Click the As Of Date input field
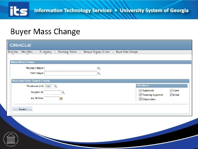Image resolution: width=198 pixels, height=149 pixels. point(51,98)
